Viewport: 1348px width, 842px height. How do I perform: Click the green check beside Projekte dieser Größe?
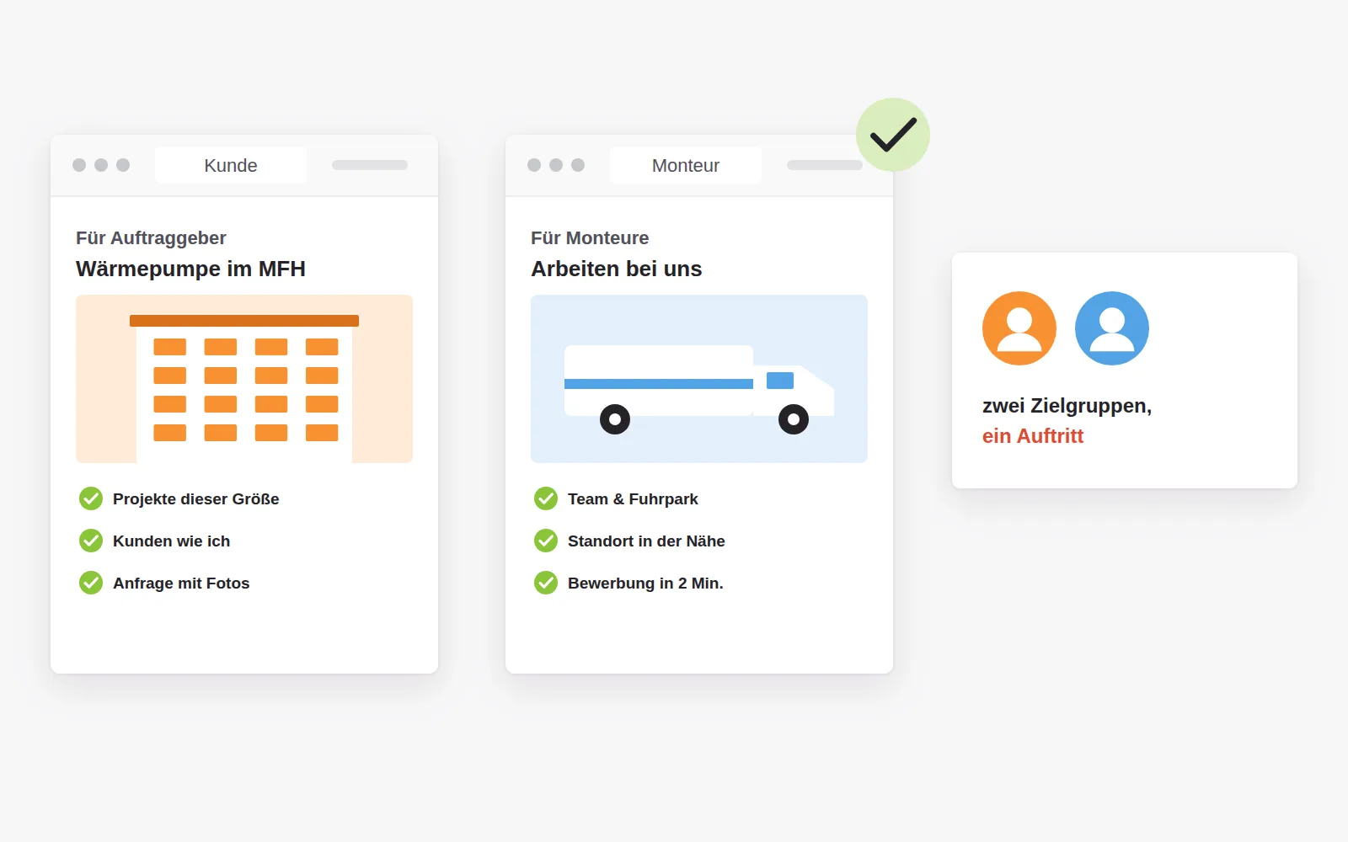[x=91, y=498]
